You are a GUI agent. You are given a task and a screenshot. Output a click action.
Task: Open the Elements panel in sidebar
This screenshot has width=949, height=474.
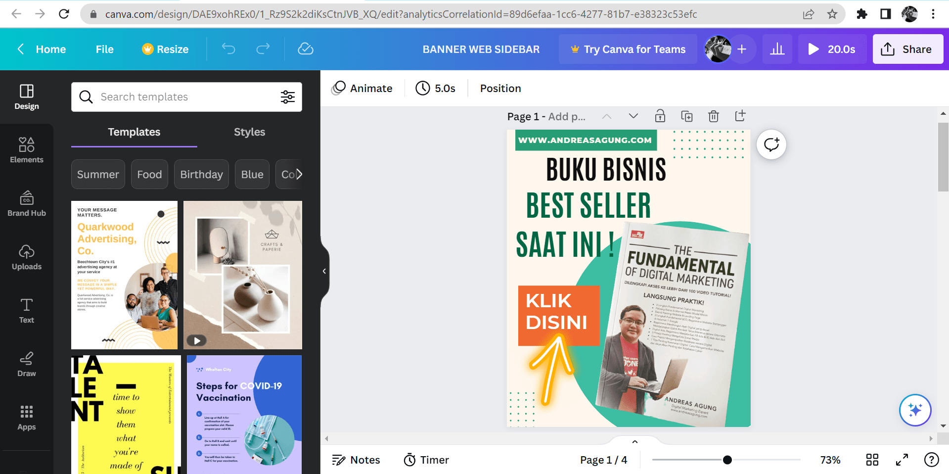[27, 150]
